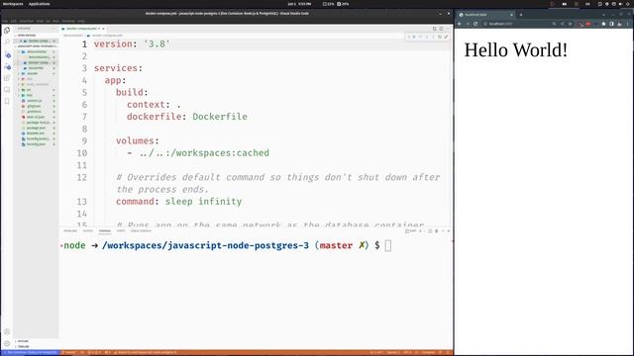
Task: Click the Dev Container remote indicator
Action: click(x=31, y=352)
